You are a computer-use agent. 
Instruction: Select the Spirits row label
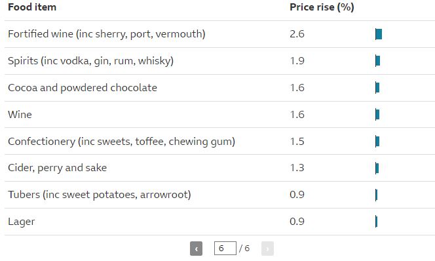click(x=90, y=61)
